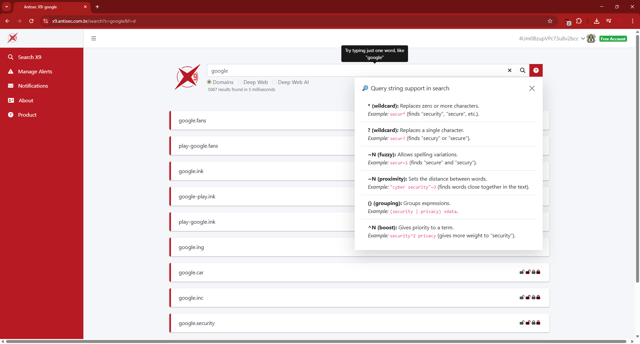Click the Free Account badge
Viewport: 640px width, 344px height.
point(613,39)
